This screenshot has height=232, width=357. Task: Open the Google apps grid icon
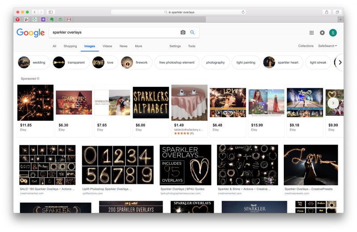tap(311, 33)
